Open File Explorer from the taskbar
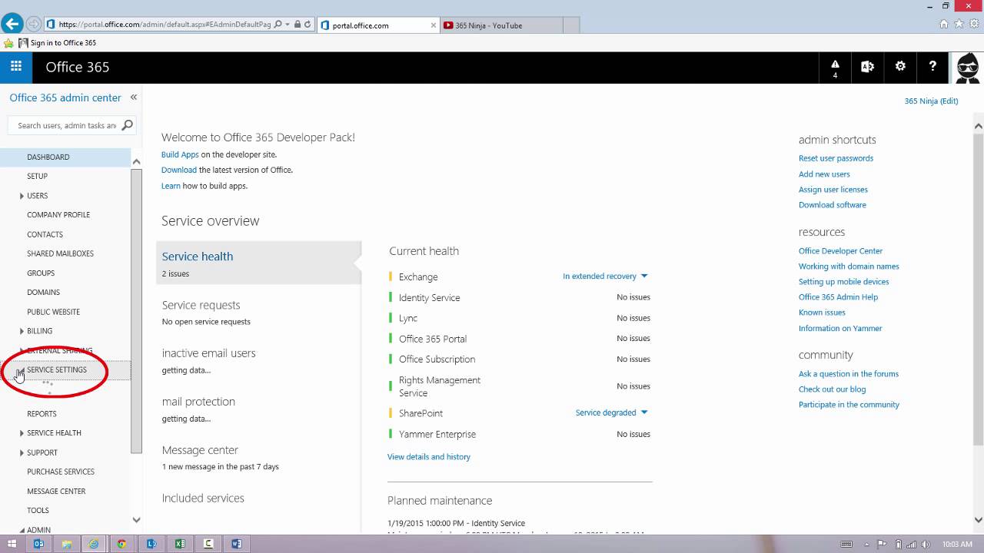 pyautogui.click(x=67, y=544)
